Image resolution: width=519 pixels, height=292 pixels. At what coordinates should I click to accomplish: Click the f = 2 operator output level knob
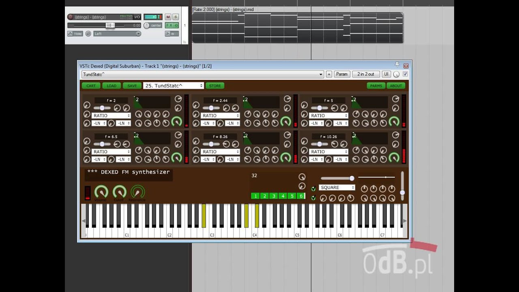pyautogui.click(x=176, y=121)
